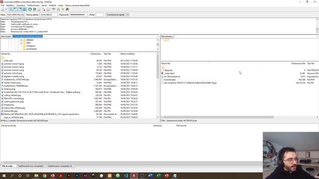This screenshot has height=179, width=319.
Task: Toggle processing of the transfer queue icon
Action: (34, 9)
